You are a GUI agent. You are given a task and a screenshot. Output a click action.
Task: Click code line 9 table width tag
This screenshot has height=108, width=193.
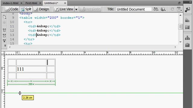pos(52,18)
